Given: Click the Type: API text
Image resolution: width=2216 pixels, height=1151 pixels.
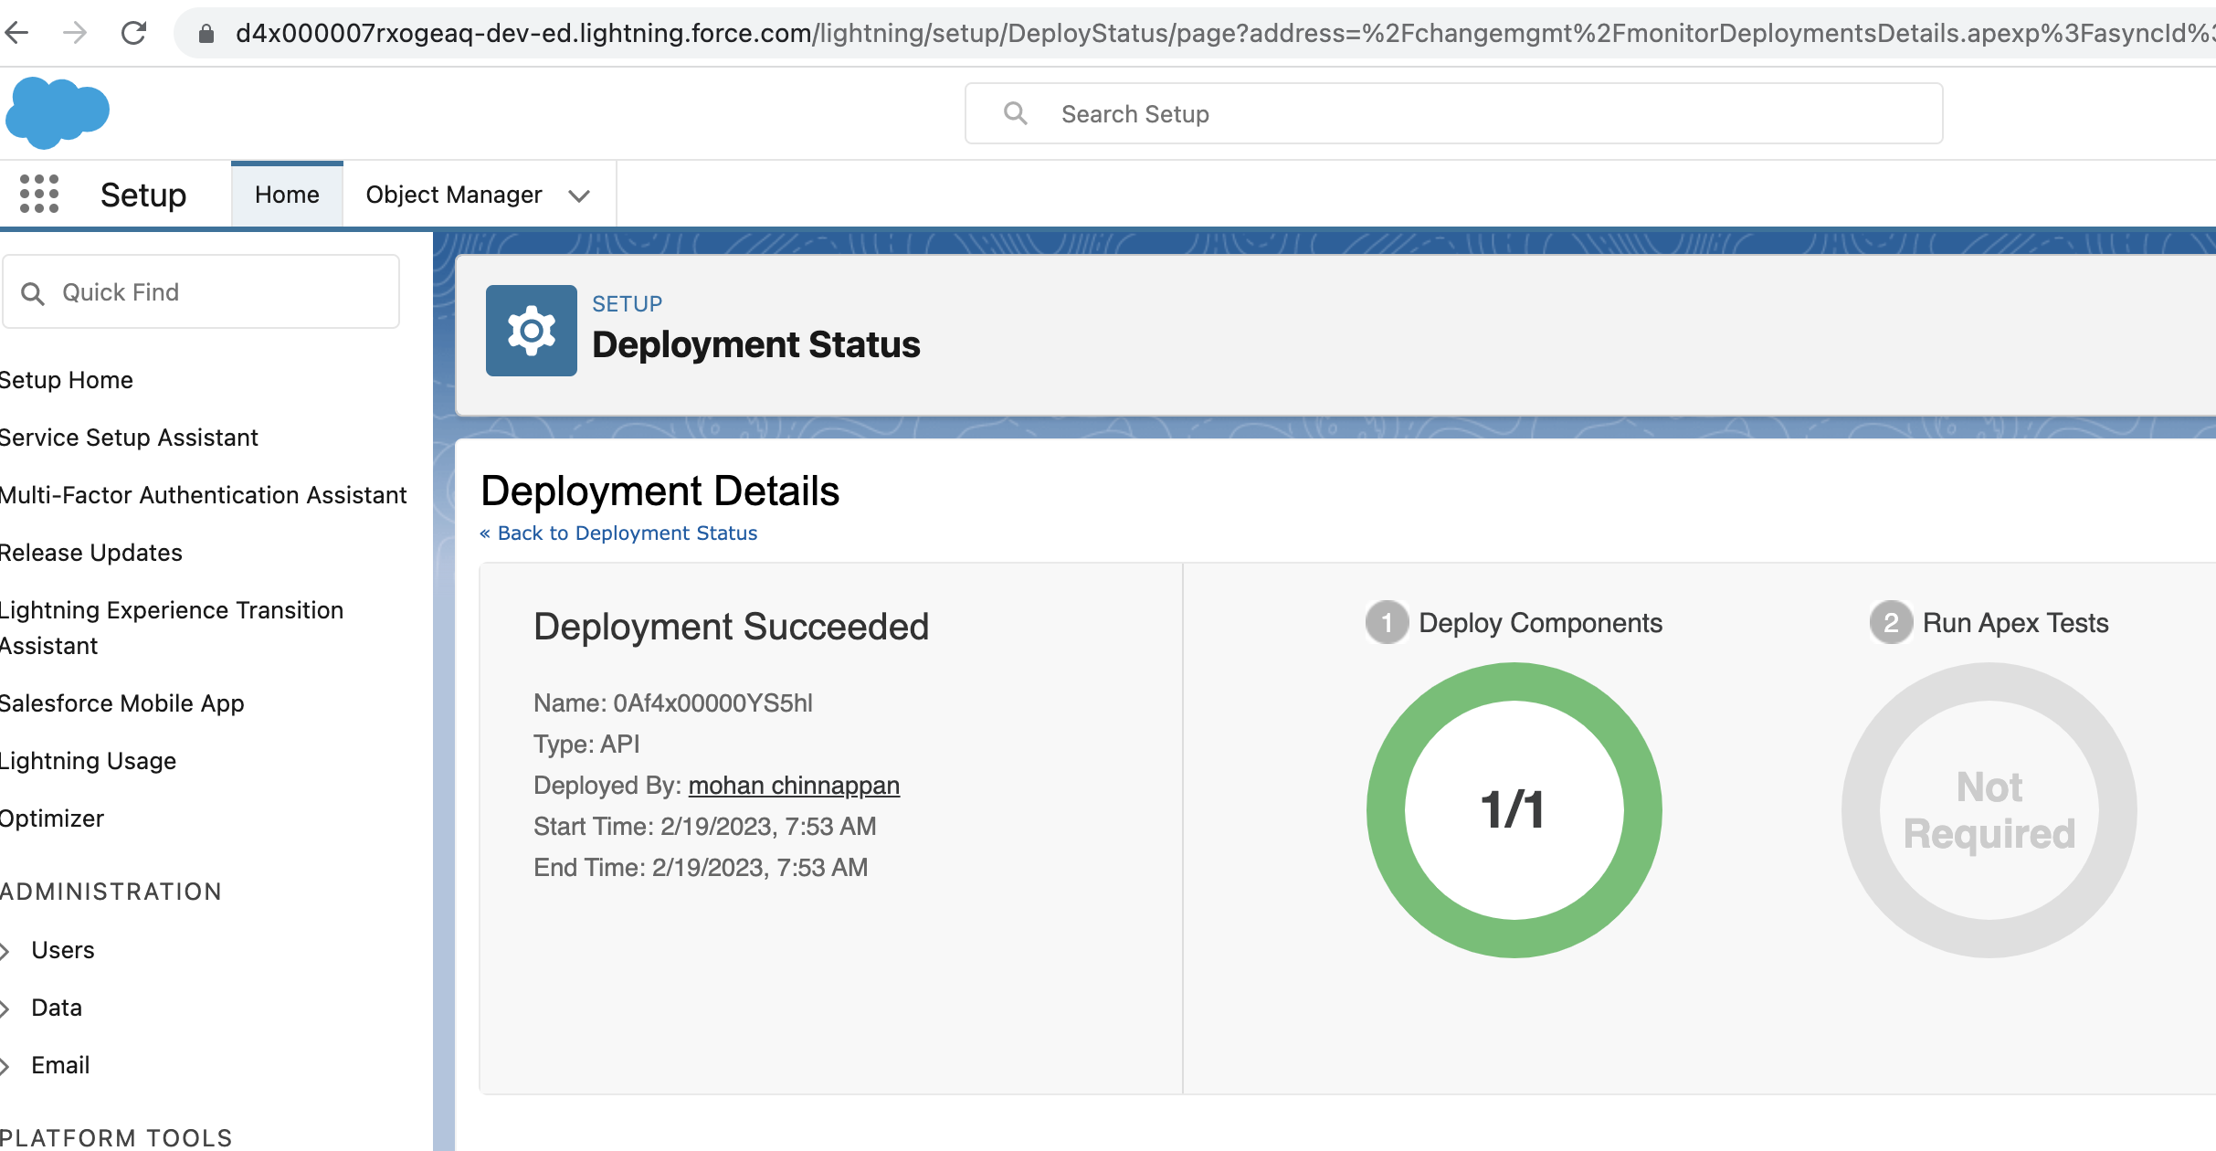Looking at the screenshot, I should 586,744.
